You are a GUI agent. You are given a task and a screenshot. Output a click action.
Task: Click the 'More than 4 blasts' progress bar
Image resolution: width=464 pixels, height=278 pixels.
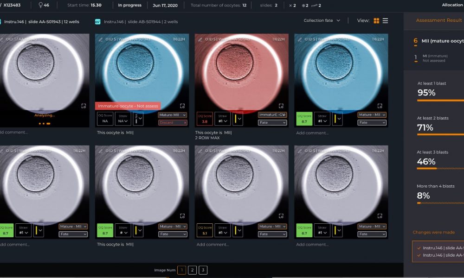click(x=440, y=203)
